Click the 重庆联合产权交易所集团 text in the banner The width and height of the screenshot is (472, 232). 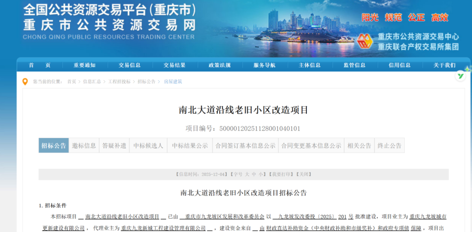tap(418, 47)
